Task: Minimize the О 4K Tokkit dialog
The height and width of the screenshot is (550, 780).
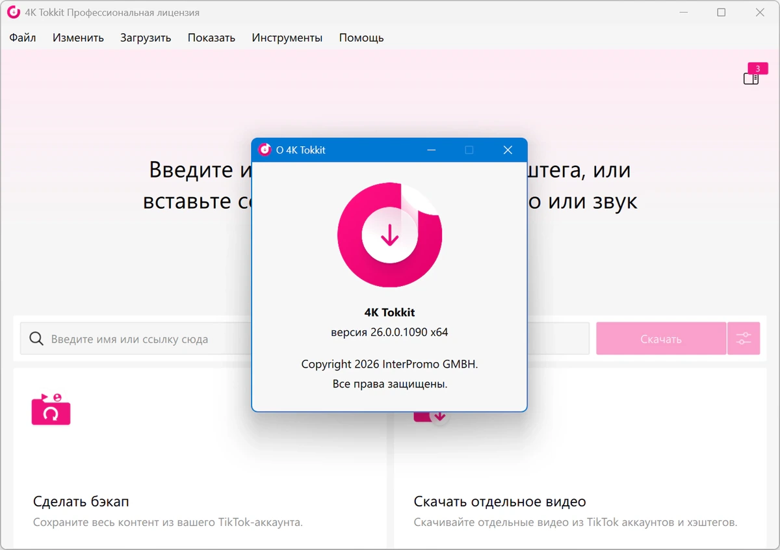Action: pos(430,150)
